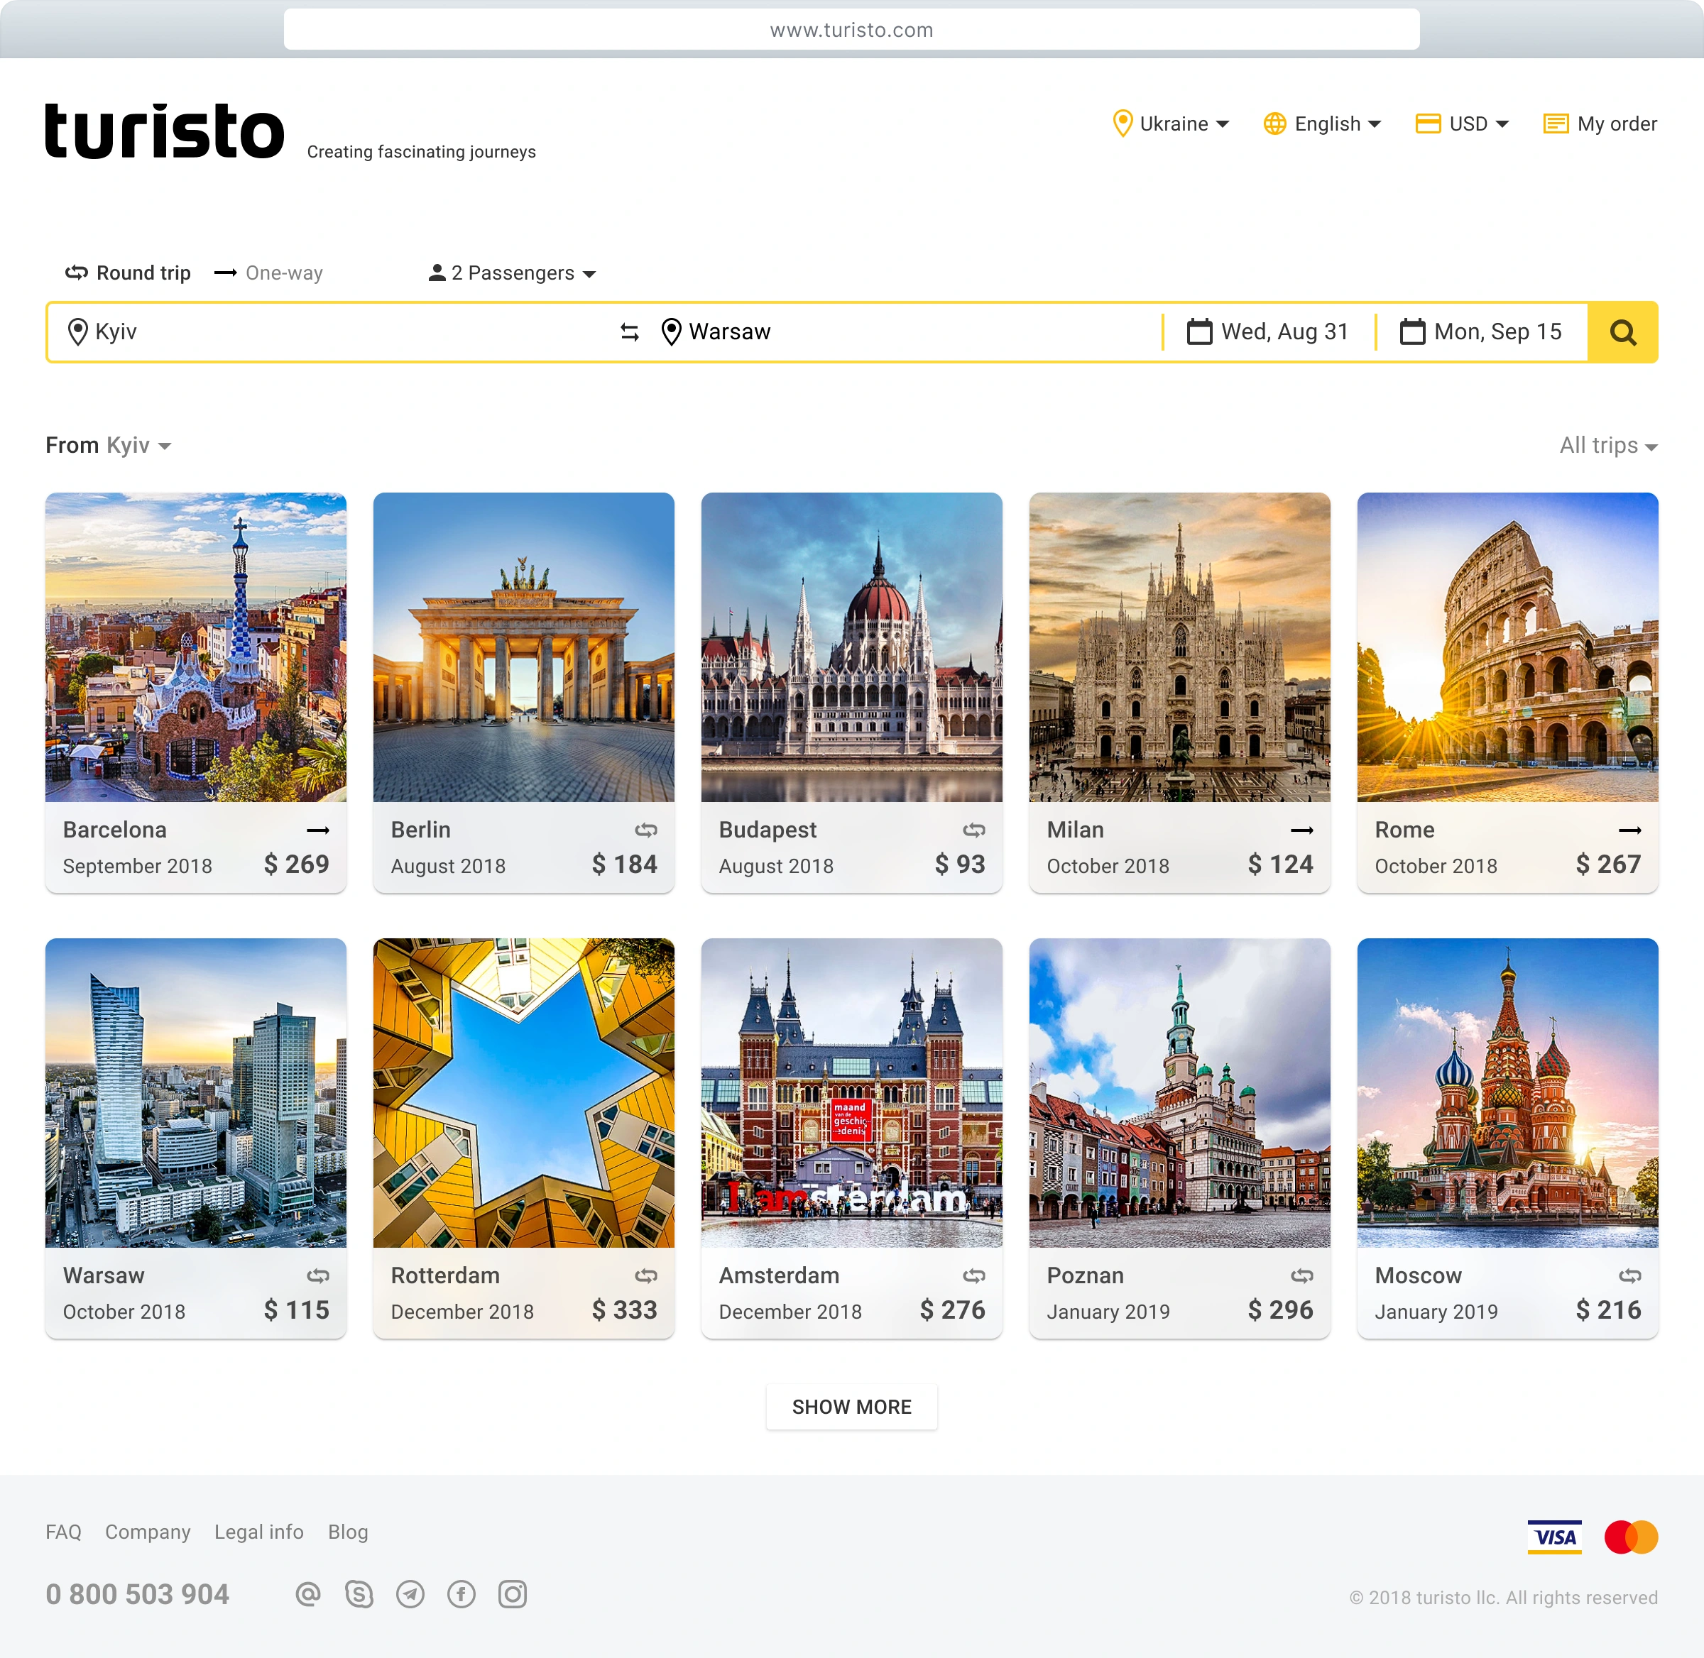Click the globe language icon
This screenshot has height=1658, width=1704.
[x=1274, y=123]
